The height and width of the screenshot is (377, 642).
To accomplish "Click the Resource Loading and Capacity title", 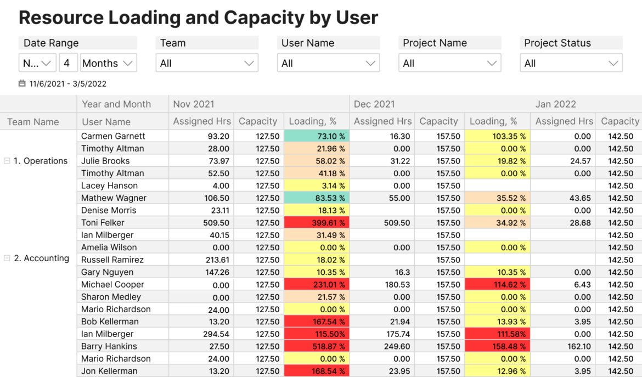I will pyautogui.click(x=198, y=17).
